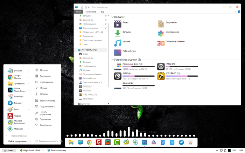The height and width of the screenshot is (153, 245).
Task: Launch Блокнот from the Start menu
Action: [x=17, y=70]
